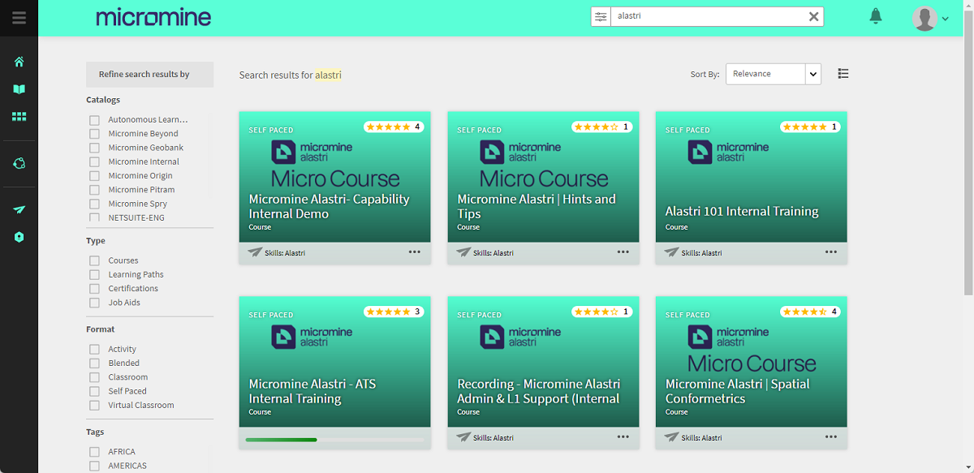Viewport: 974px width, 473px height.
Task: Expand the user profile menu
Action: click(930, 18)
